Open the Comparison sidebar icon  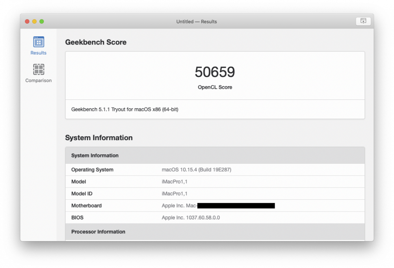tap(39, 69)
